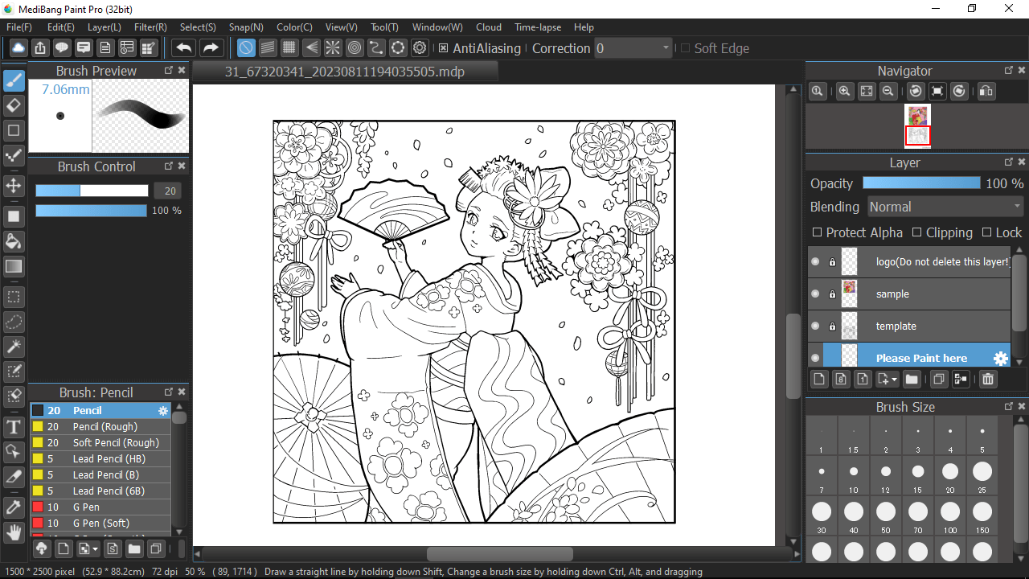Click the Navigator preview thumbnail
1029x579 pixels.
[x=918, y=126]
